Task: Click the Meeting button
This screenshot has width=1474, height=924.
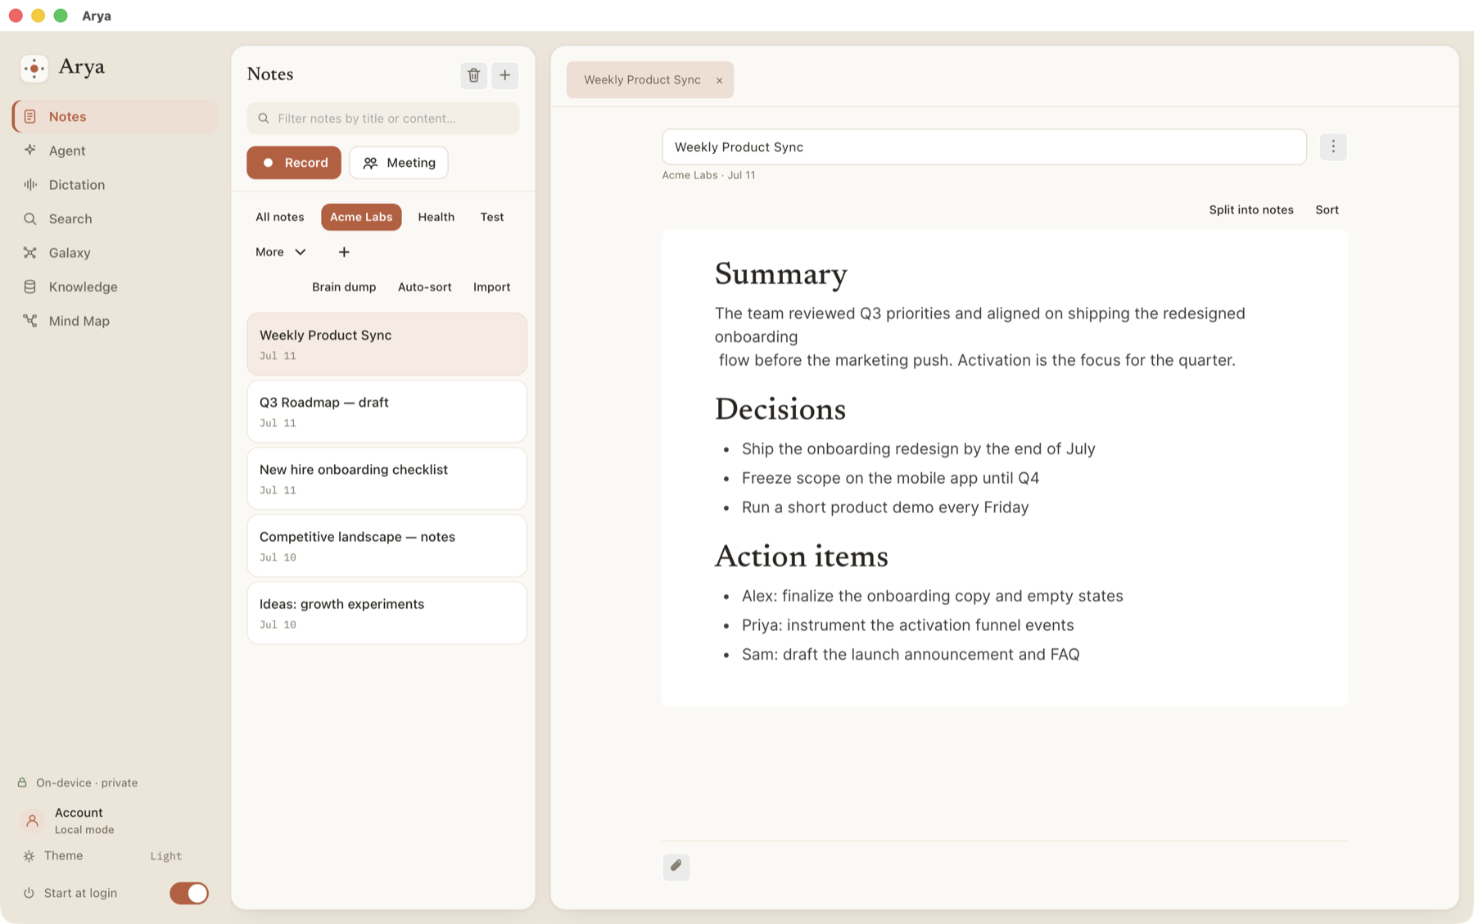Action: (x=399, y=163)
